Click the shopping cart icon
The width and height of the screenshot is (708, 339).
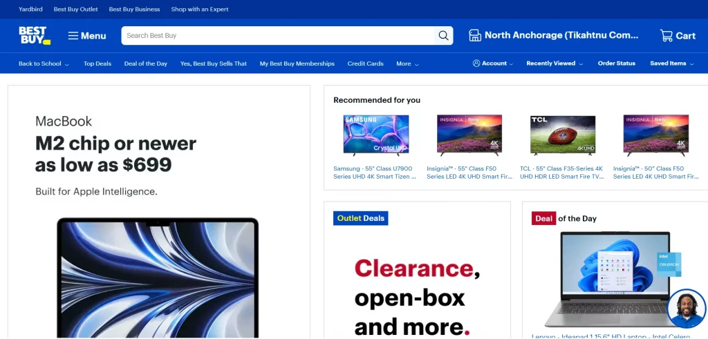point(666,36)
